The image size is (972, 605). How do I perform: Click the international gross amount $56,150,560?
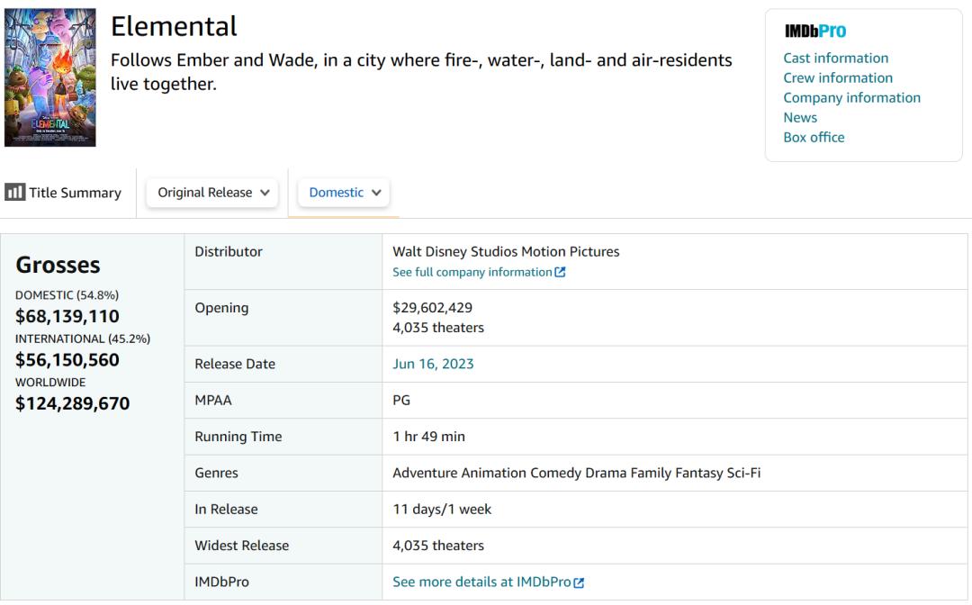click(x=67, y=360)
